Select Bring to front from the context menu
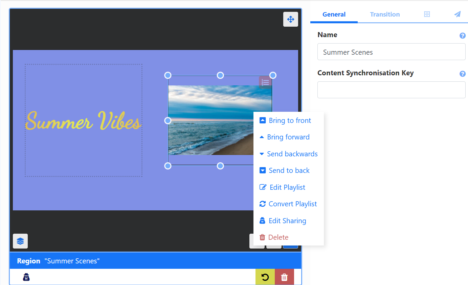 [289, 121]
